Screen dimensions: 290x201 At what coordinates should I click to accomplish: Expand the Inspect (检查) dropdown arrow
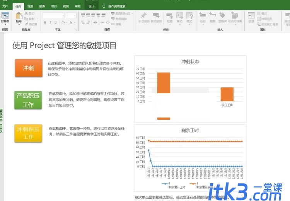tap(170, 25)
